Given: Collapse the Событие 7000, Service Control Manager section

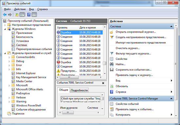Looking at the screenshot, I should (171, 99).
